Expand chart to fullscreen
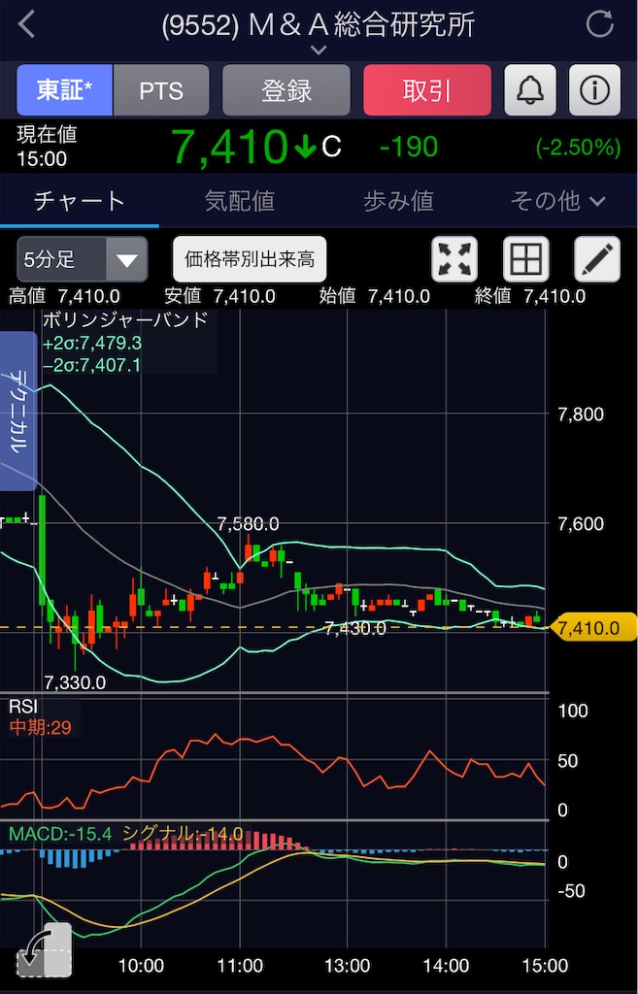This screenshot has height=994, width=638. (x=454, y=259)
